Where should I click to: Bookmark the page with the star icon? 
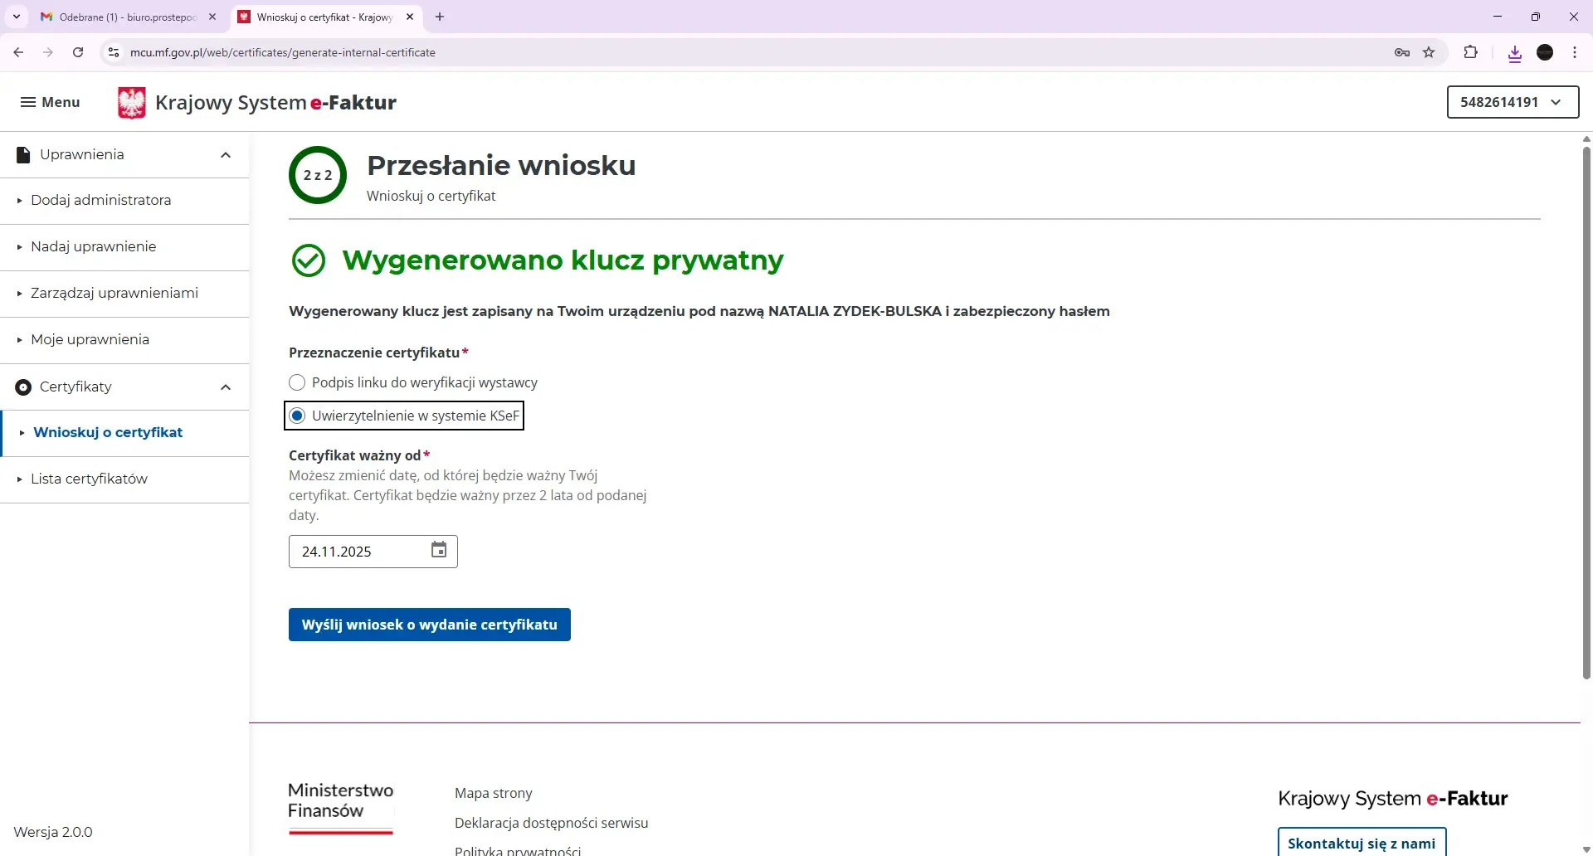[x=1430, y=52]
